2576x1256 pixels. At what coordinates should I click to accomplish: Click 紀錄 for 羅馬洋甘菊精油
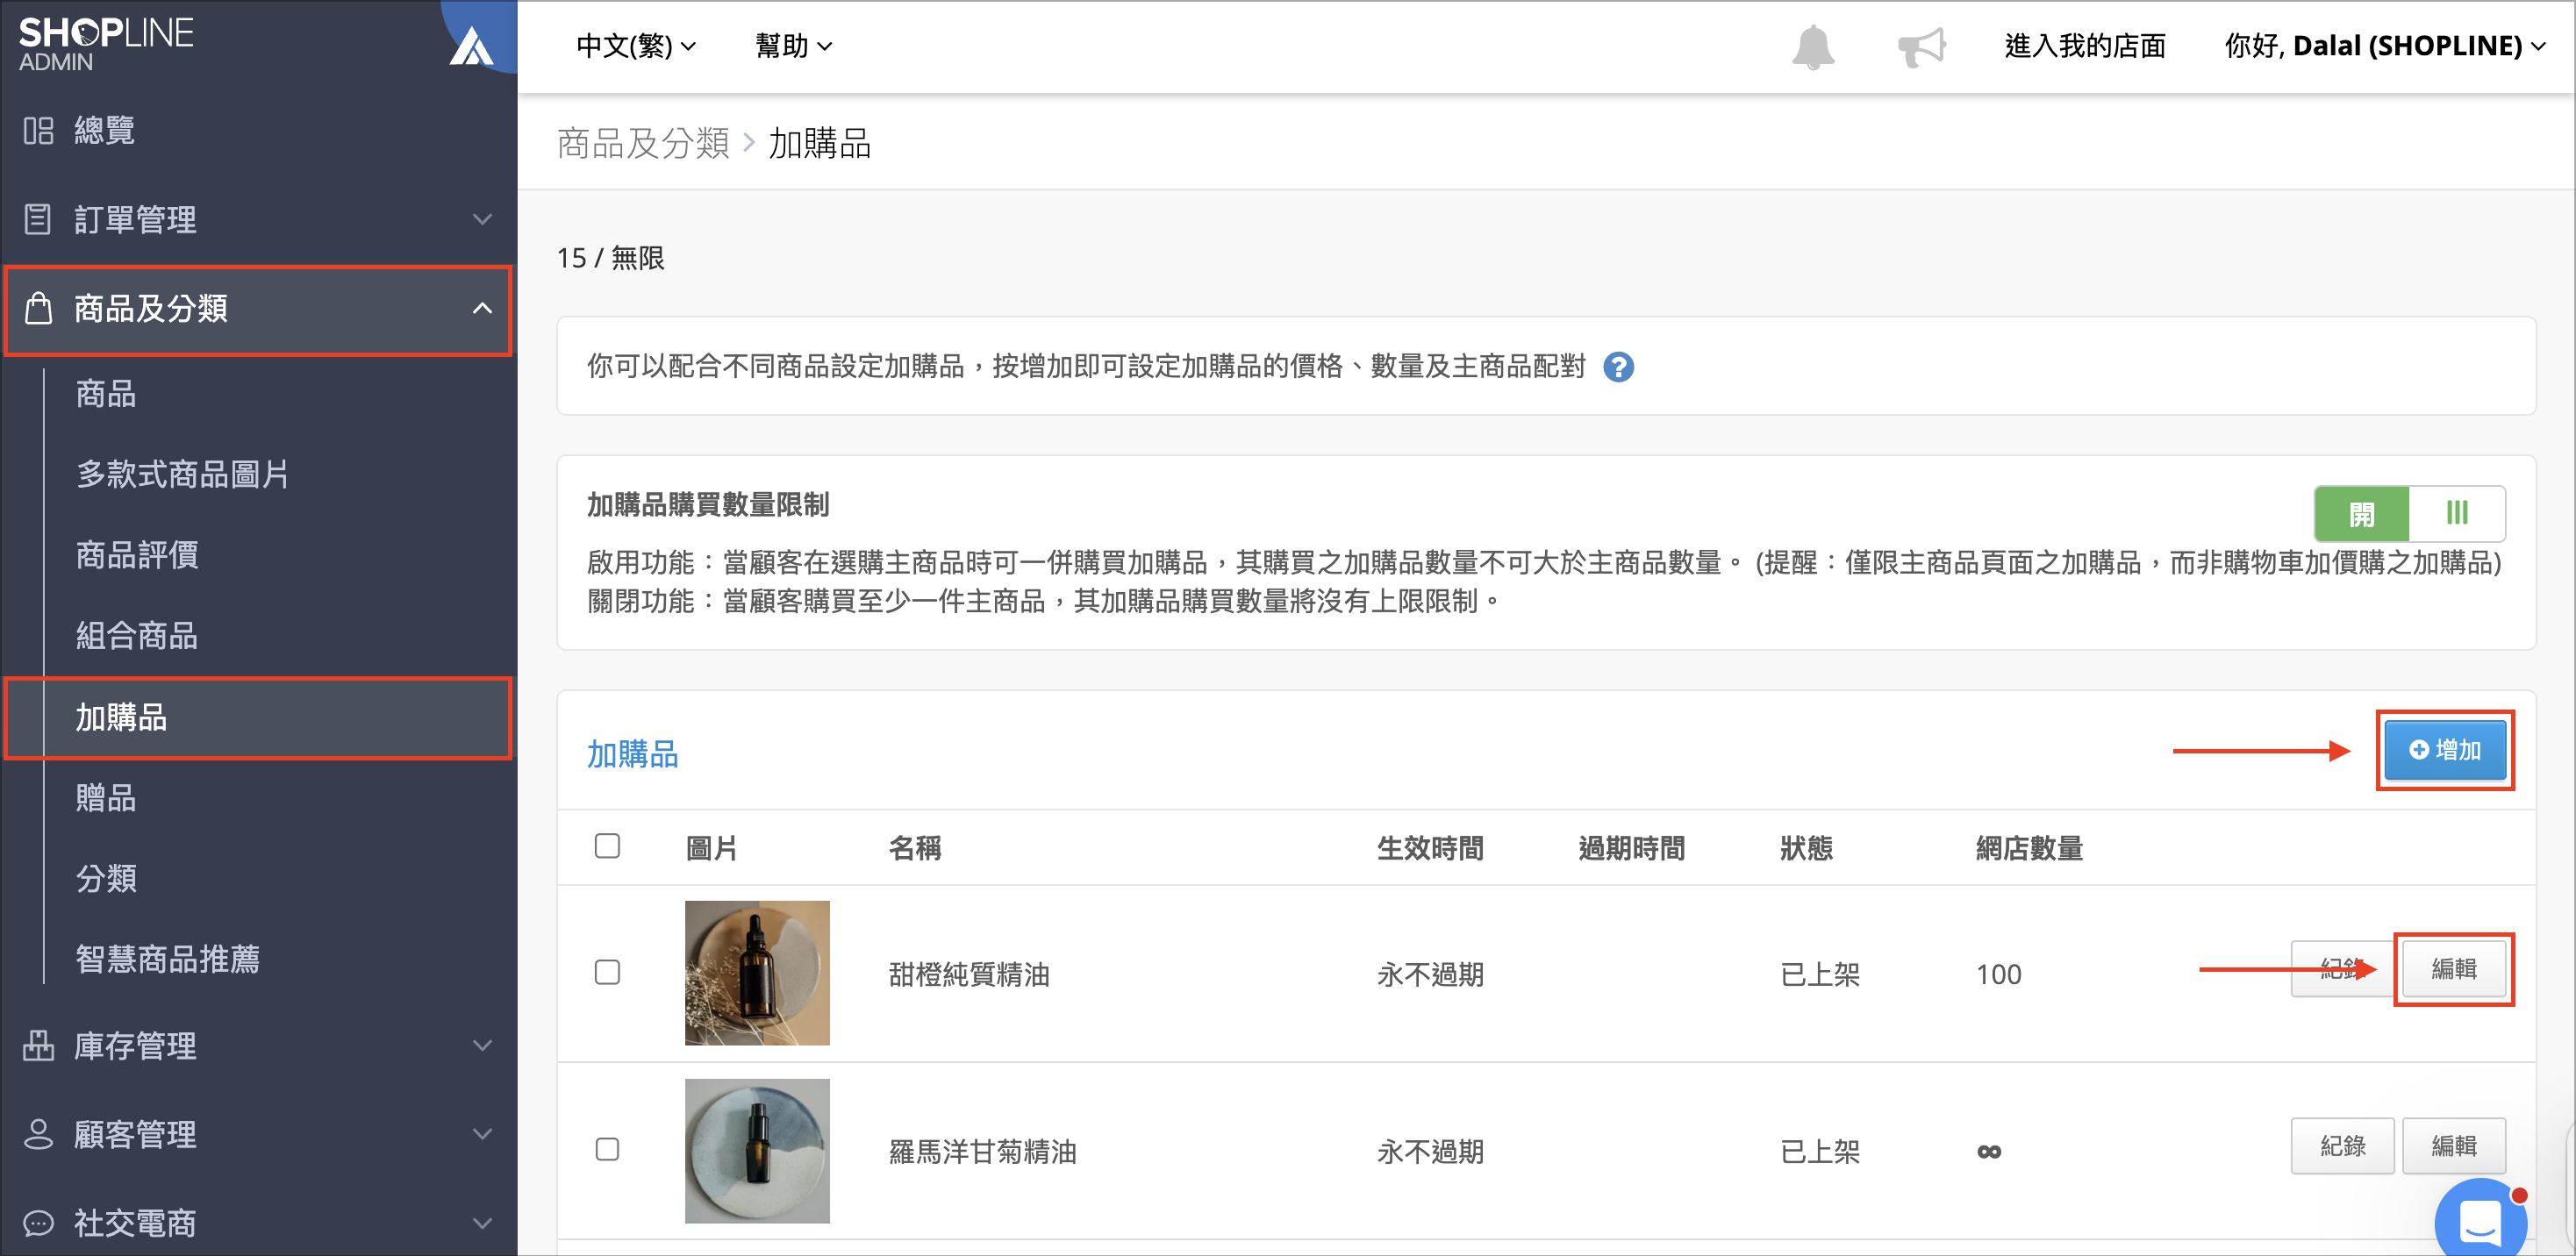coord(2342,1146)
